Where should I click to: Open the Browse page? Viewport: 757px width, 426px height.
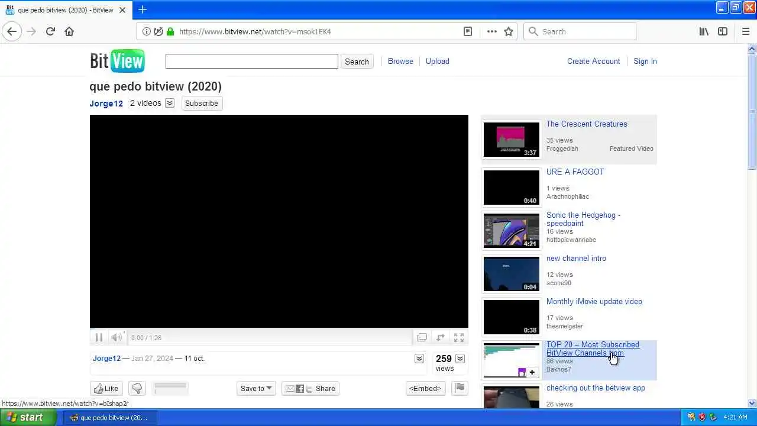400,61
